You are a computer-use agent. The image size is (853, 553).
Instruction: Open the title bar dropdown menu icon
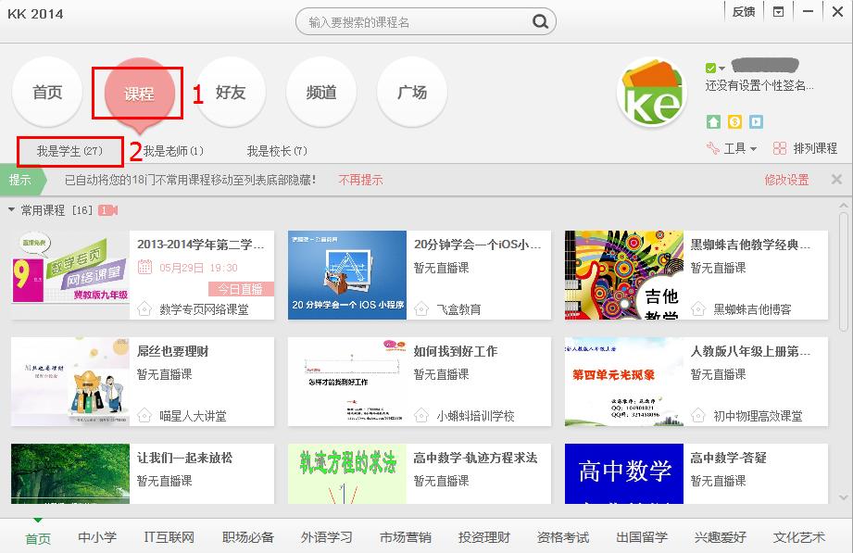pos(779,12)
